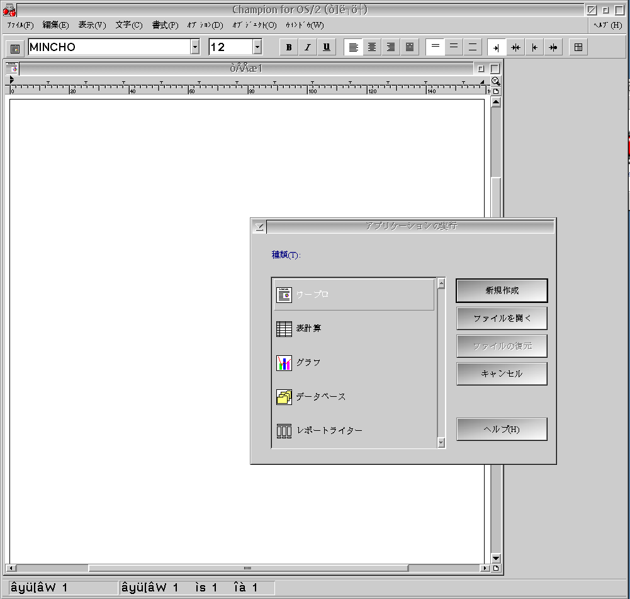Open the 表示(V) menu
This screenshot has height=599, width=630.
coord(92,25)
